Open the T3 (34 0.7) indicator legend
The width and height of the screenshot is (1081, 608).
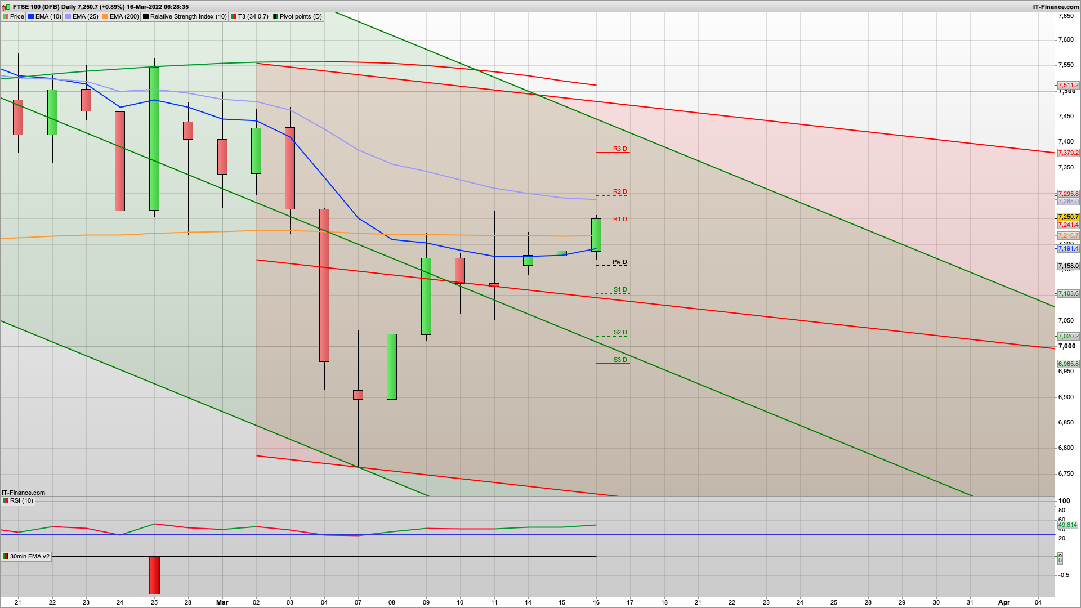coord(249,17)
